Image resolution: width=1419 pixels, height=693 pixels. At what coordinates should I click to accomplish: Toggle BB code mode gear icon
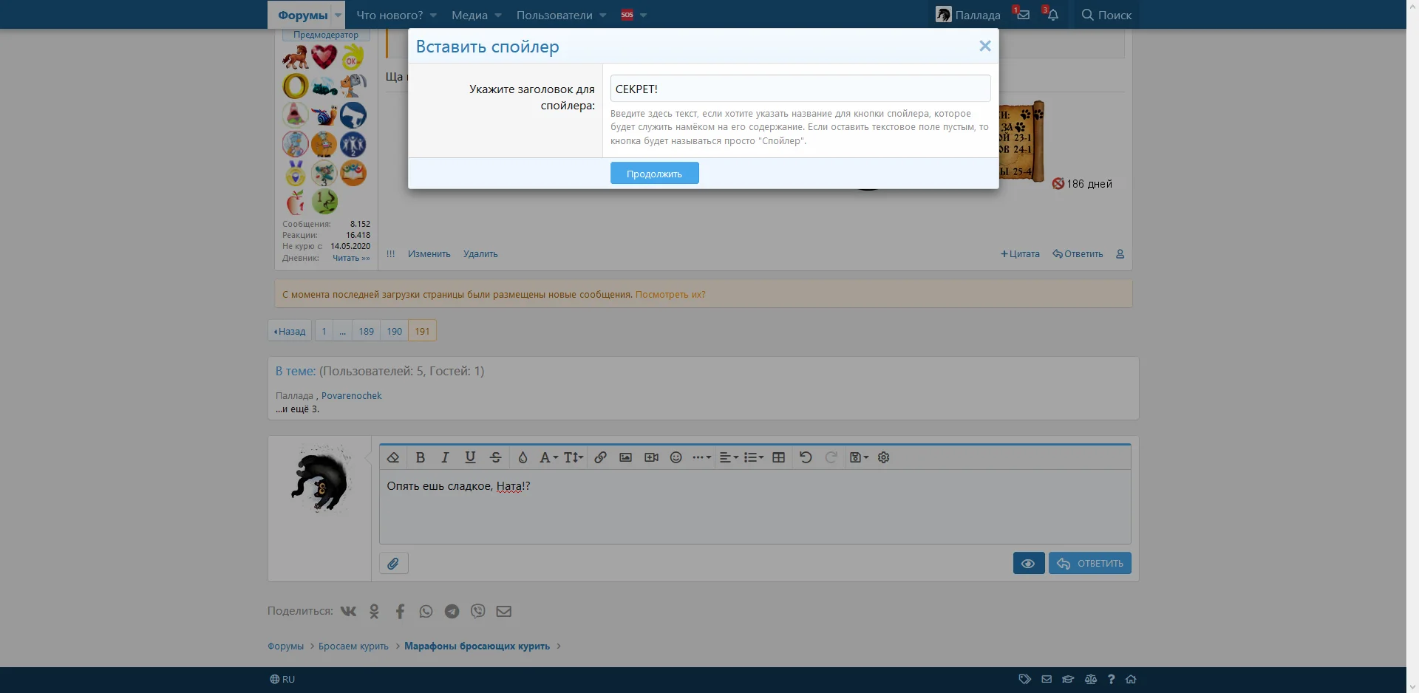point(883,457)
